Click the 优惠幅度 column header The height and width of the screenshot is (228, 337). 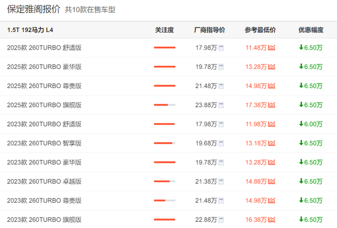point(311,30)
